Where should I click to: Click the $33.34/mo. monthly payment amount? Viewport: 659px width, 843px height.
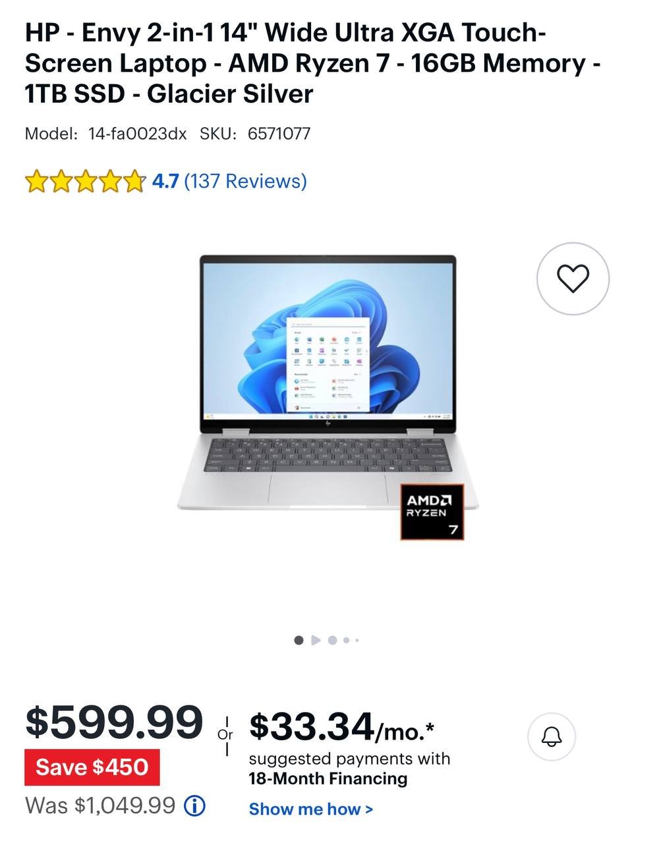pyautogui.click(x=342, y=726)
